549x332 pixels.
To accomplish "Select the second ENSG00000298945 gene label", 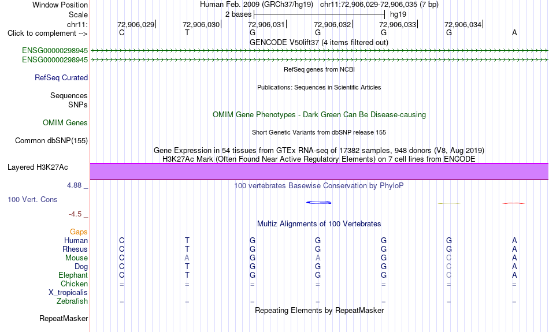I will tap(55, 60).
